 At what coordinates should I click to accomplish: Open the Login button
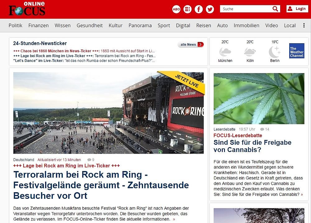(x=297, y=9)
